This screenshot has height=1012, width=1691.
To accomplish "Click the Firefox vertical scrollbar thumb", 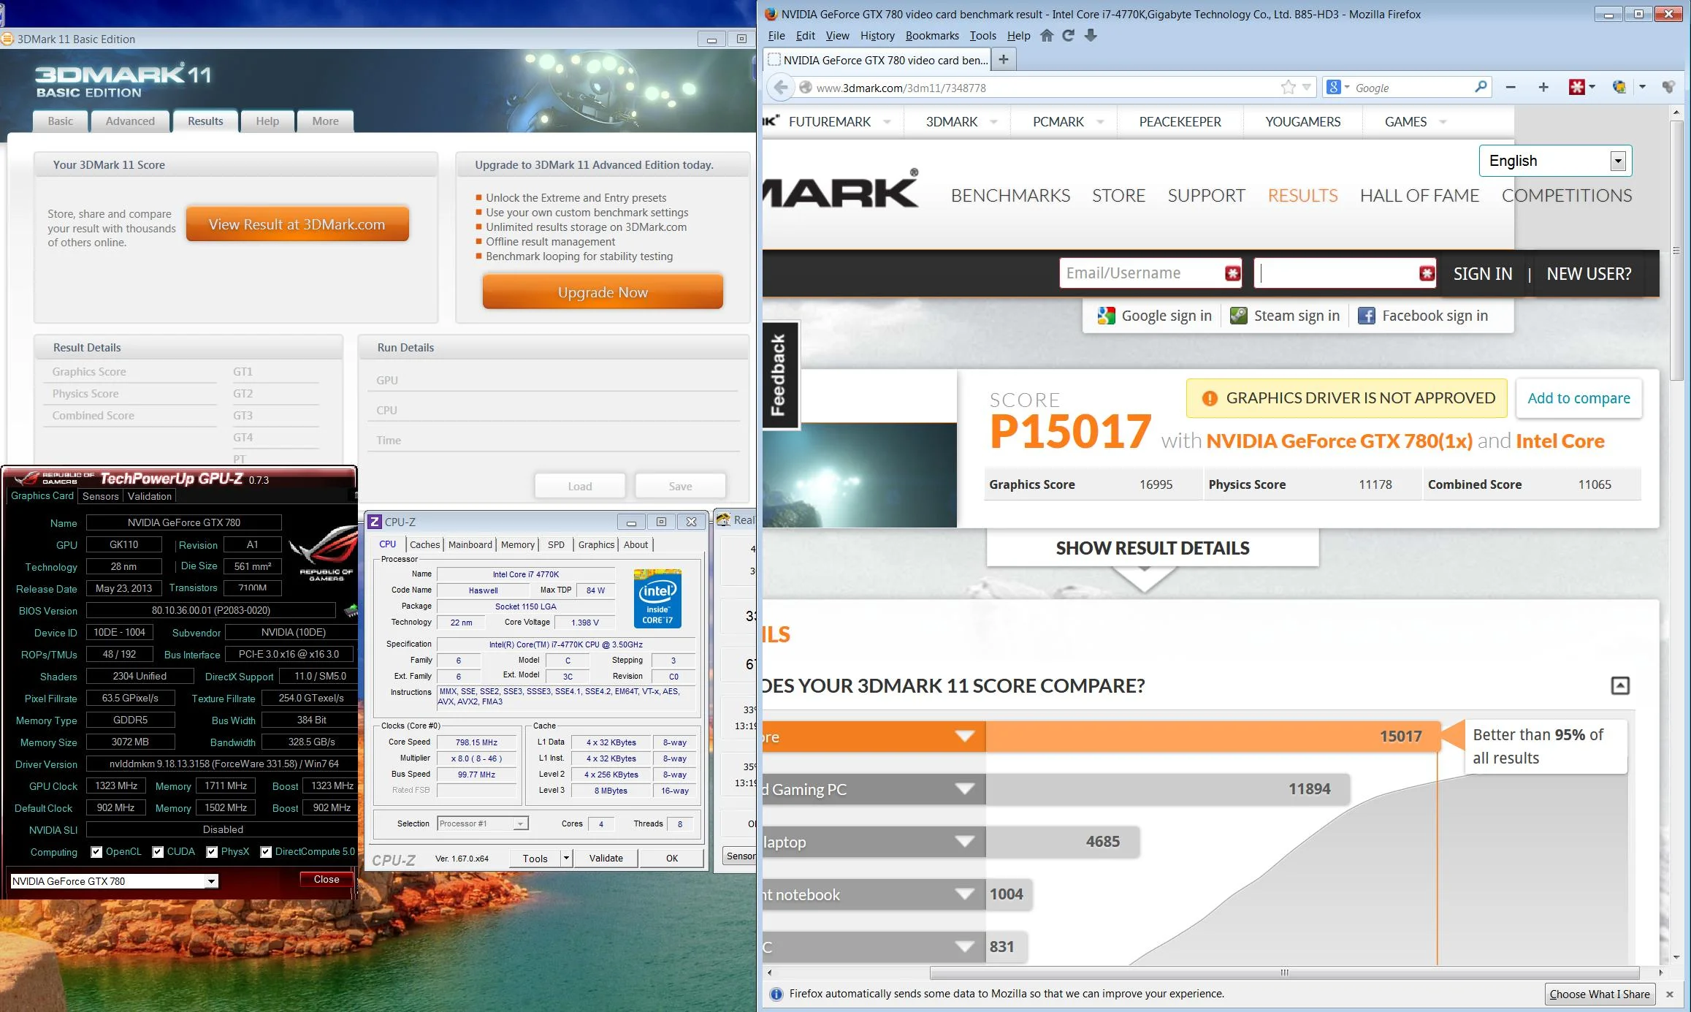I will (1676, 250).
